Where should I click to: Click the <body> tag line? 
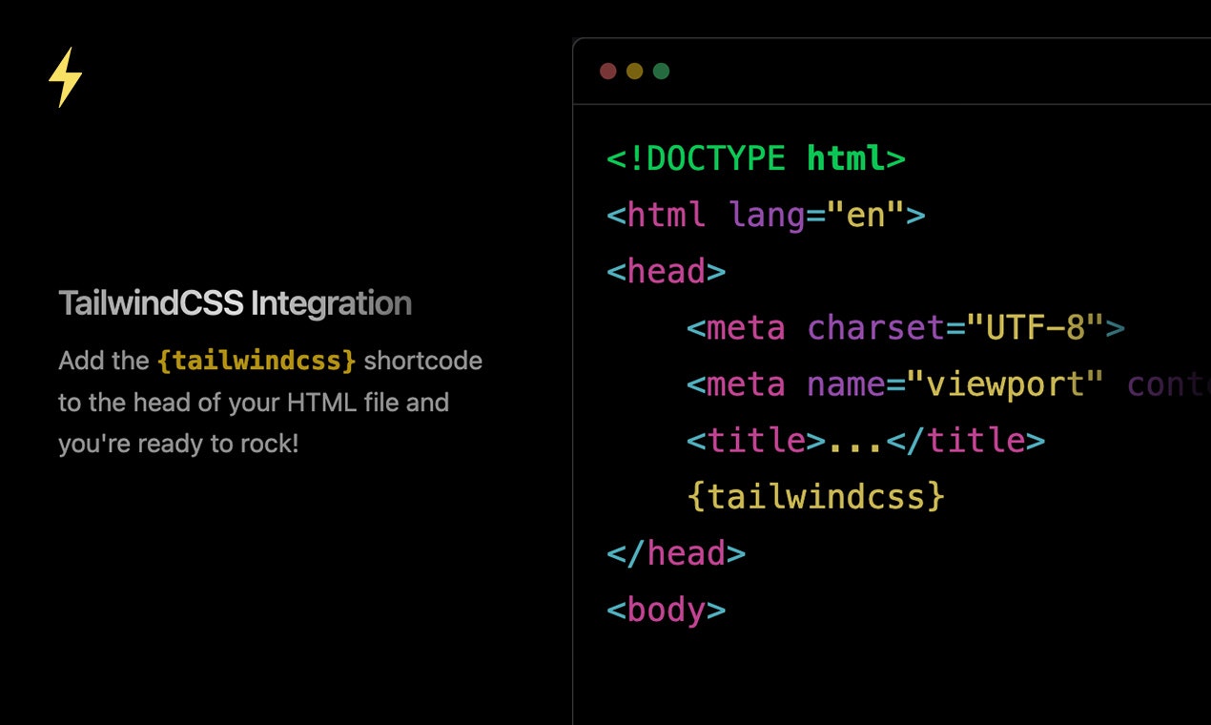point(667,610)
